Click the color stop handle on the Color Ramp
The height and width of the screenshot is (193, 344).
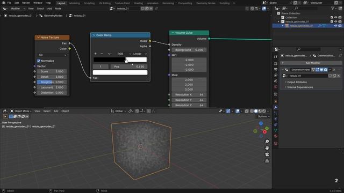pos(126,61)
